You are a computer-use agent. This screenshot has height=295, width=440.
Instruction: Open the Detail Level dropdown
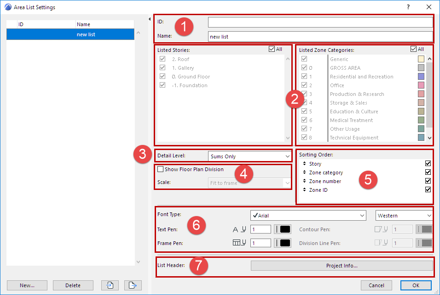[249, 156]
